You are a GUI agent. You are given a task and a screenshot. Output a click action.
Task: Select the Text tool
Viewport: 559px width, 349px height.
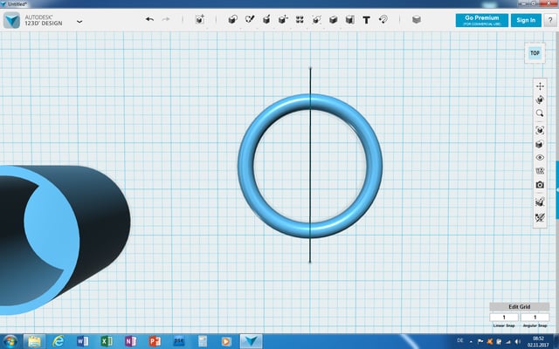366,19
